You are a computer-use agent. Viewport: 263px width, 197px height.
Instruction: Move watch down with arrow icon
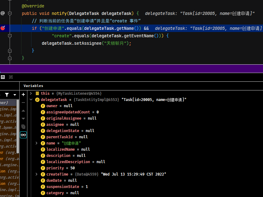23,119
